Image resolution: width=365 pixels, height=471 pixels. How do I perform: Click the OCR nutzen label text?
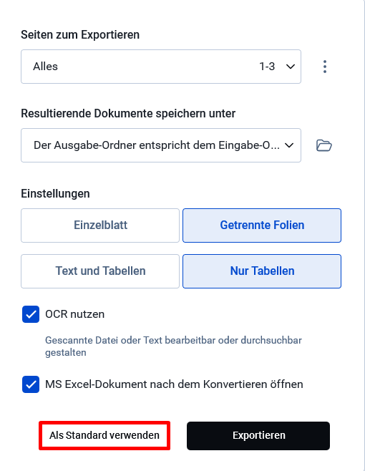[x=75, y=314]
